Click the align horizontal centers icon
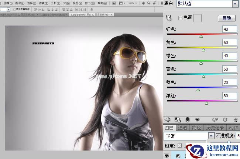This screenshot has width=240, height=159. 52,10
